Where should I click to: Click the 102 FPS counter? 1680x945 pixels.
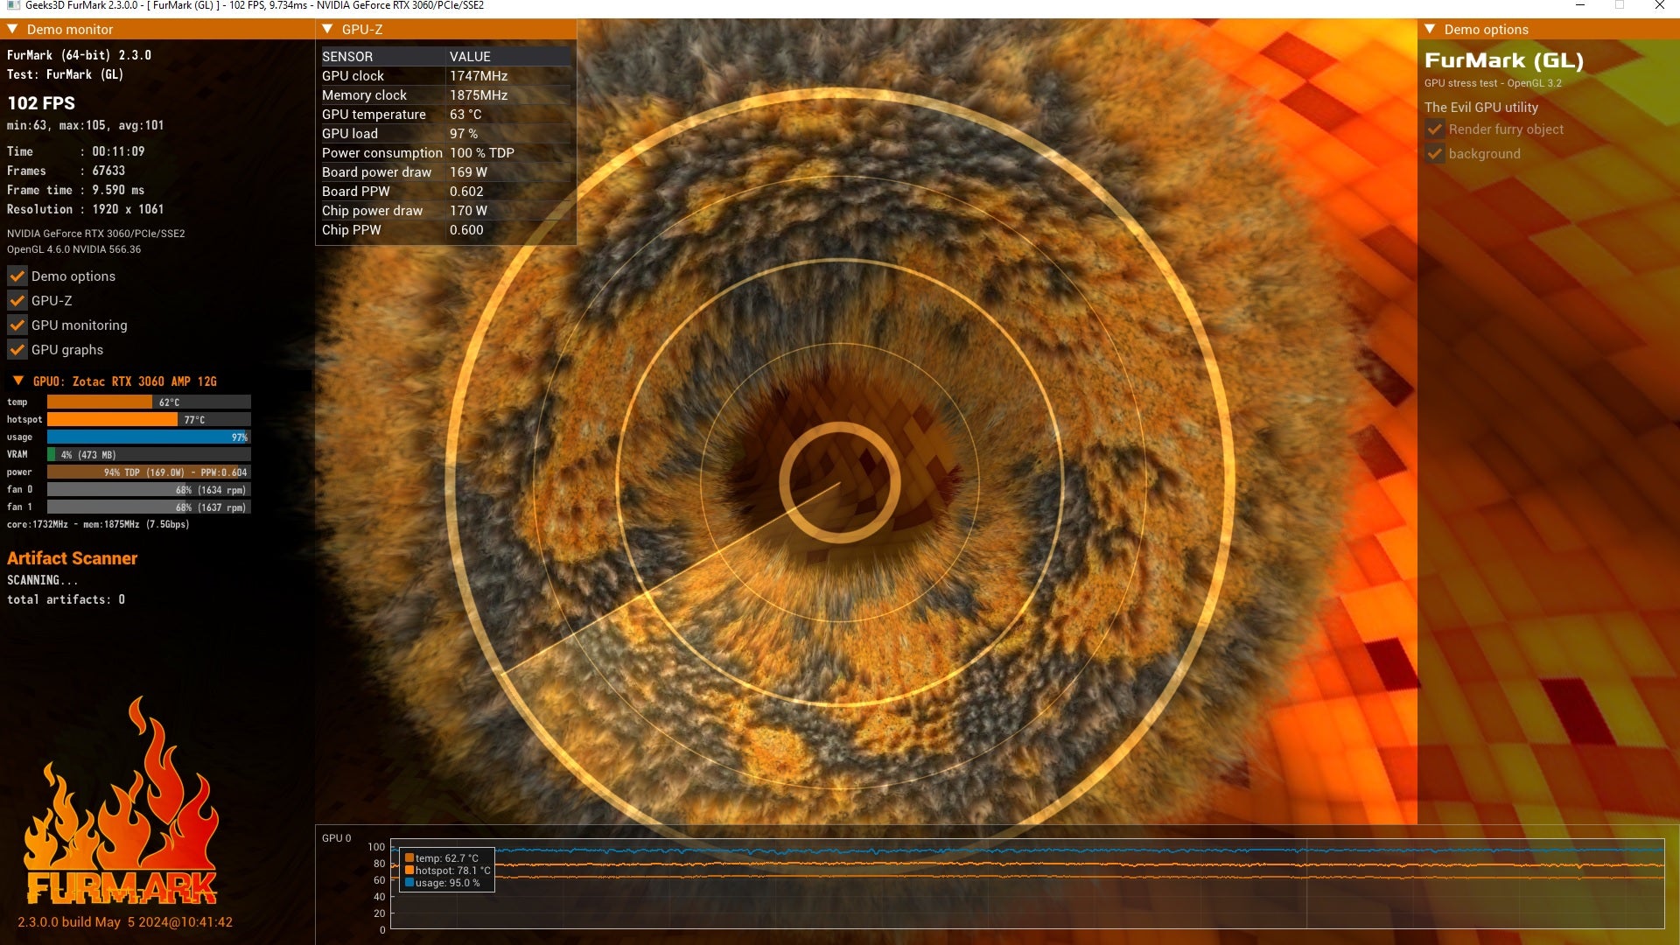tap(41, 103)
